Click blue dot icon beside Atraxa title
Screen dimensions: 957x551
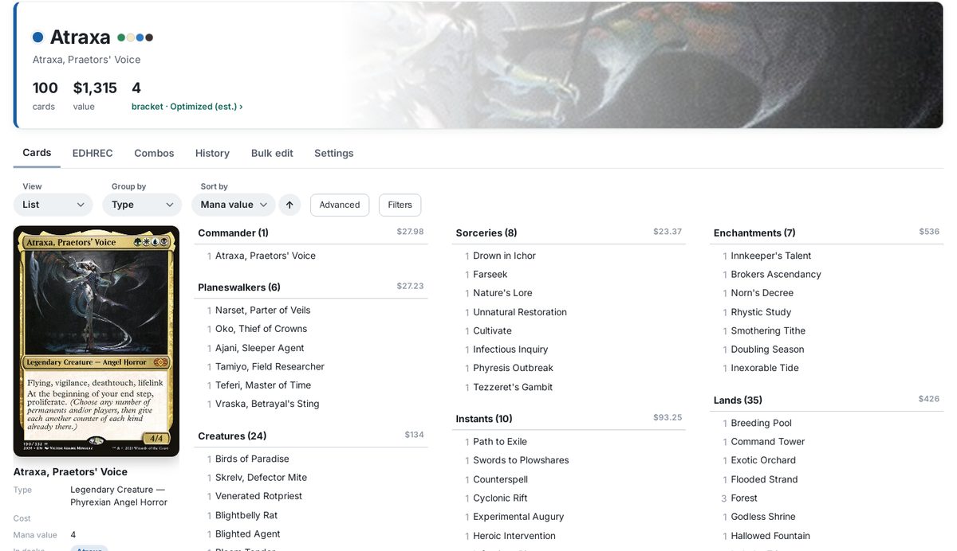[37, 37]
